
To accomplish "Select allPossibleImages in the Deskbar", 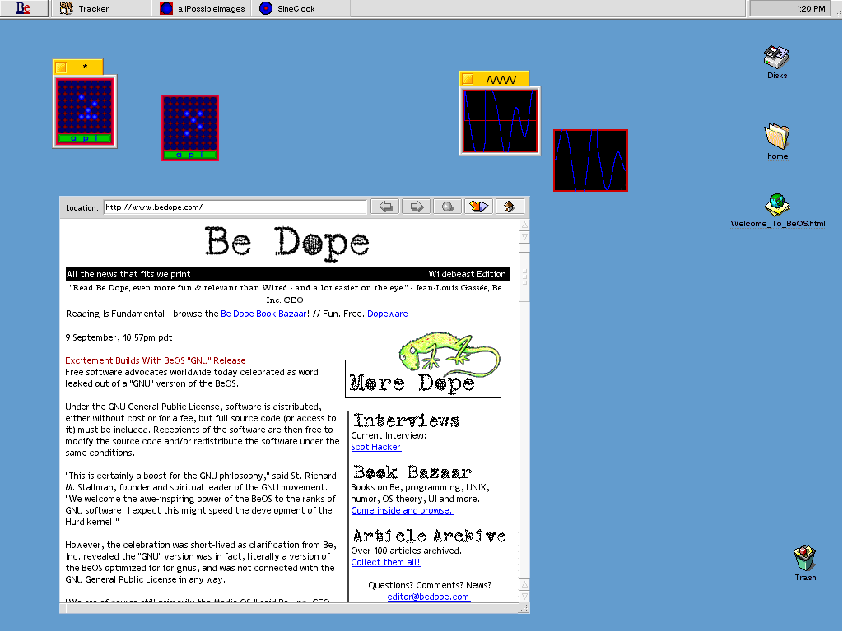I will click(210, 9).
